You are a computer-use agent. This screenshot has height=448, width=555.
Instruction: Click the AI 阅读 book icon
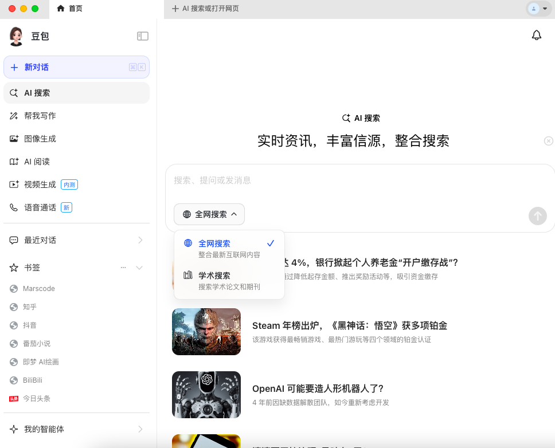click(14, 162)
